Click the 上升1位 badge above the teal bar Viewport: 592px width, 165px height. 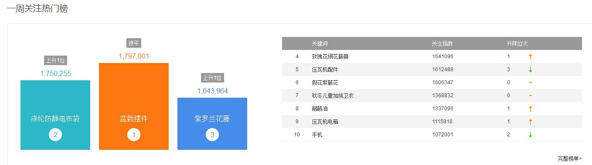coord(55,60)
